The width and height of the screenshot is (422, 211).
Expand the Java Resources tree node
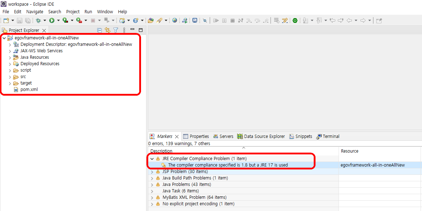(10, 57)
